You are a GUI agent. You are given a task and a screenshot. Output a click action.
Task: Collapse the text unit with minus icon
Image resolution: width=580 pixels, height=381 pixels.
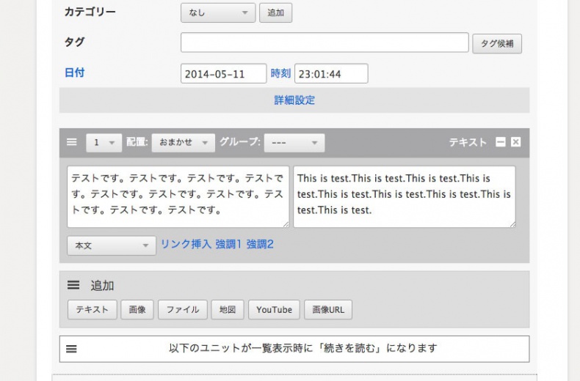[x=501, y=142]
